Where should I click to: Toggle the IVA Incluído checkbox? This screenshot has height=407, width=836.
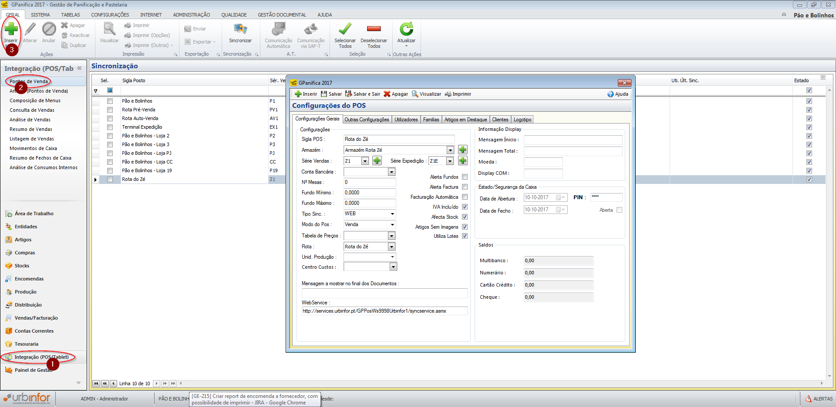pyautogui.click(x=465, y=207)
